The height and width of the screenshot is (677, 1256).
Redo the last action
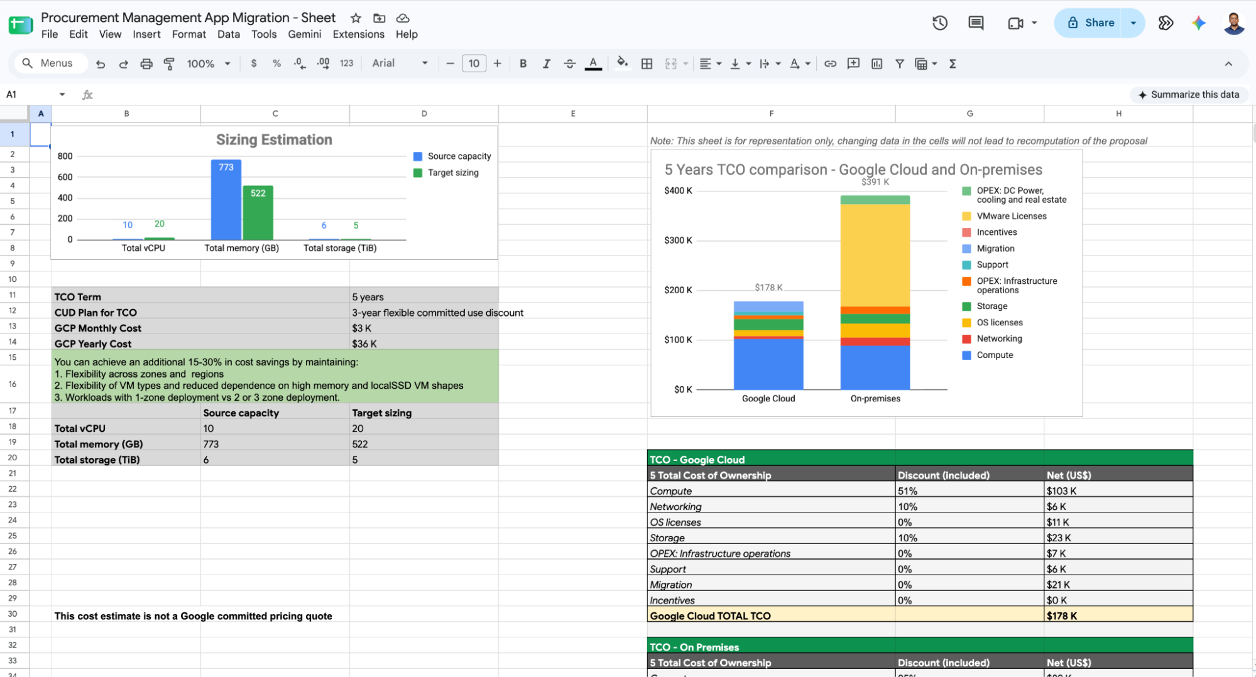123,63
